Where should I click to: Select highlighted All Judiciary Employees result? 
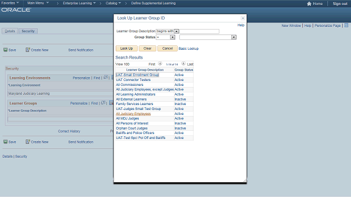[133, 114]
